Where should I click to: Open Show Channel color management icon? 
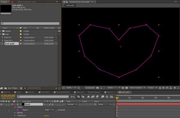point(105,88)
